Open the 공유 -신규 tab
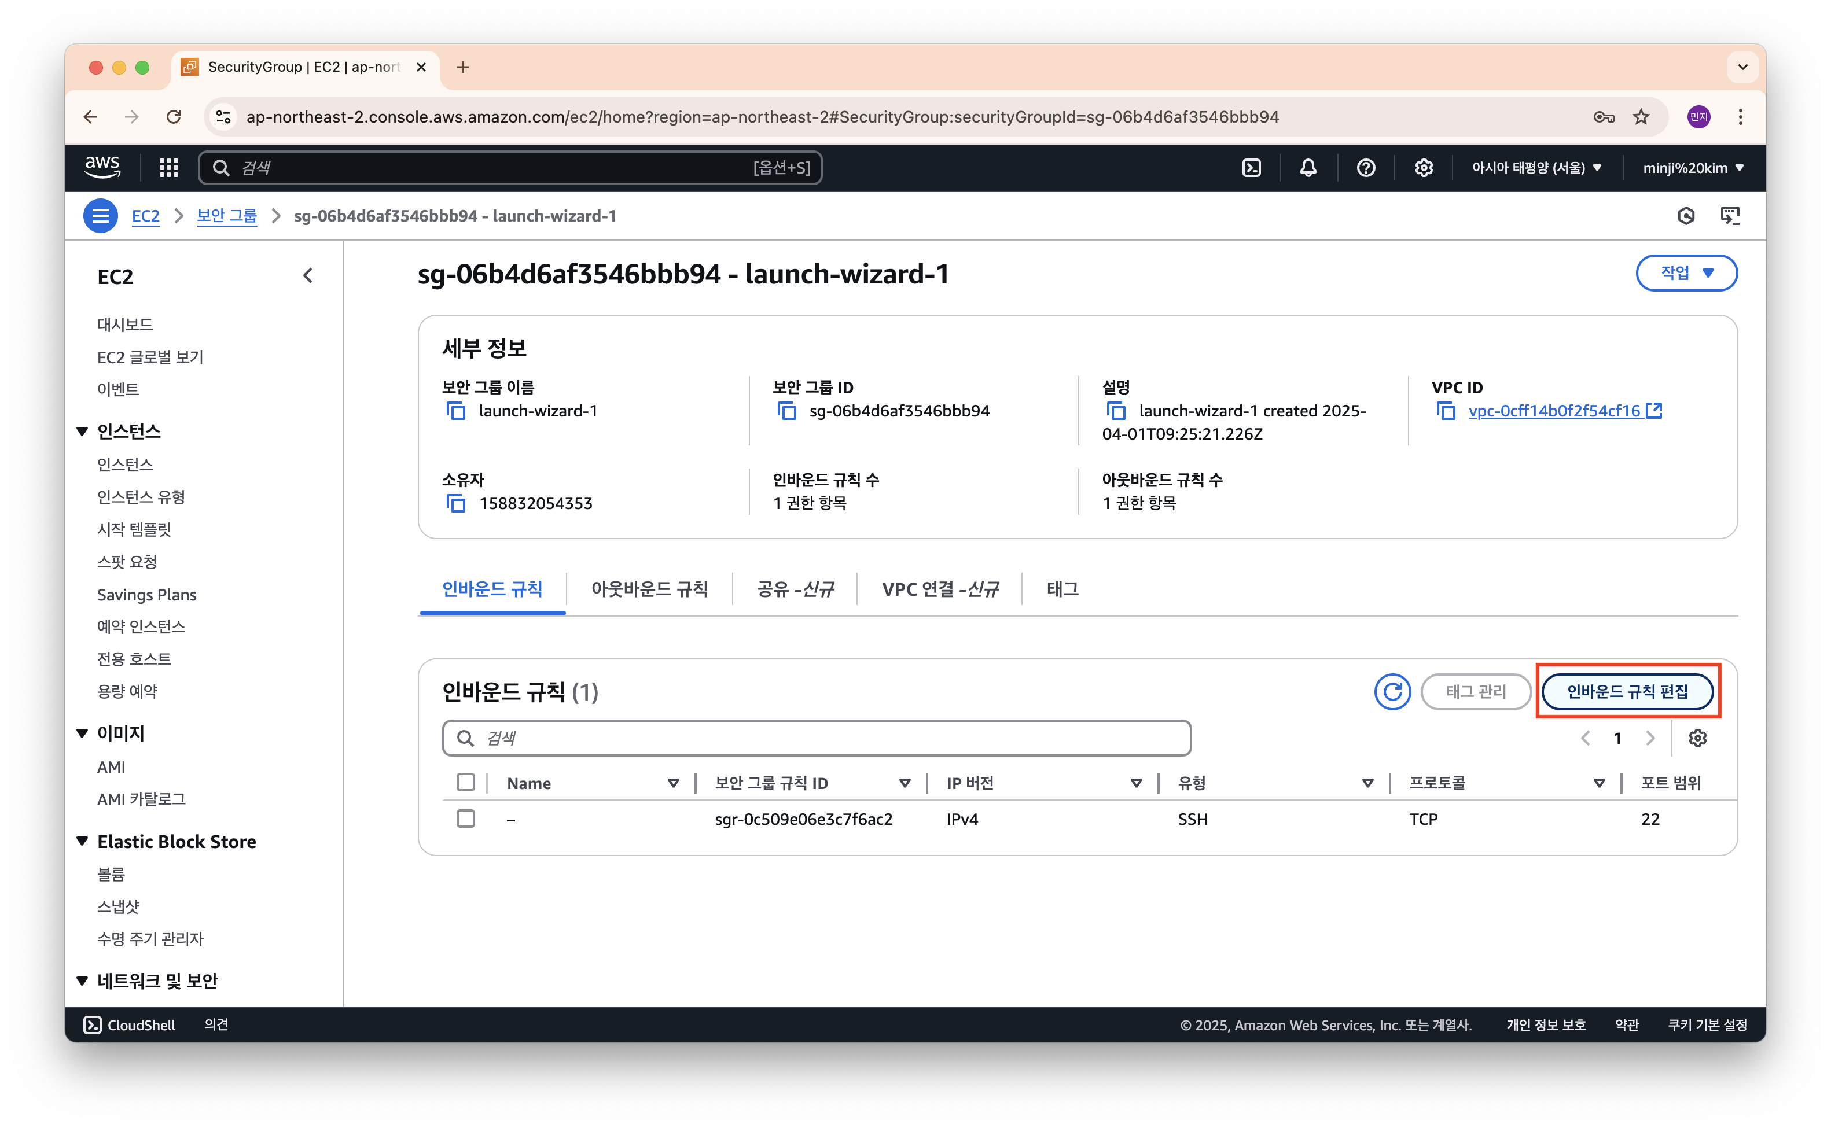Image resolution: width=1831 pixels, height=1128 pixels. [x=795, y=589]
